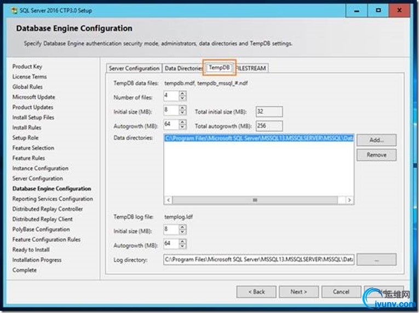The height and width of the screenshot is (313, 419).
Task: Go back with the Back button
Action: [256, 292]
